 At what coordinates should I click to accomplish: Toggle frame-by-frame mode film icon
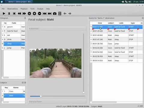click(x=60, y=13)
